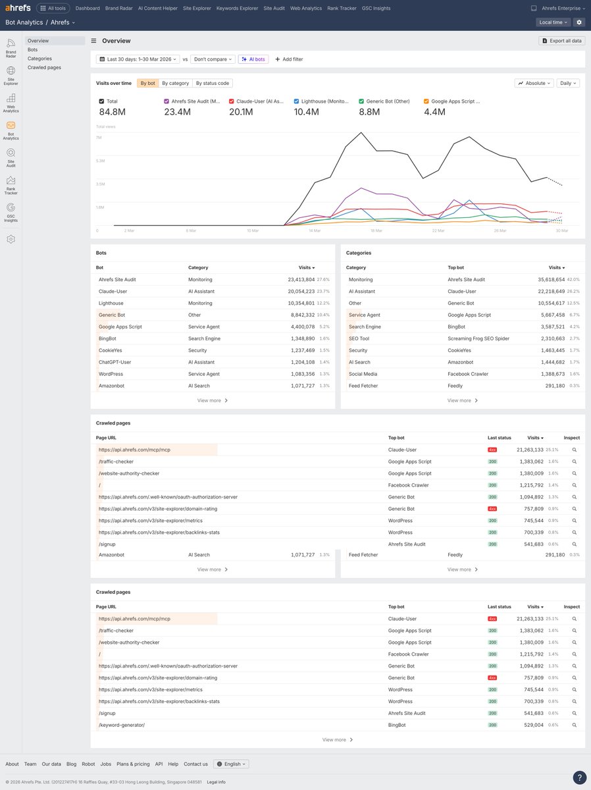Open the Ahrefs project dropdown in breadcrumb
Viewport: 591px width, 790px height.
[x=63, y=22]
